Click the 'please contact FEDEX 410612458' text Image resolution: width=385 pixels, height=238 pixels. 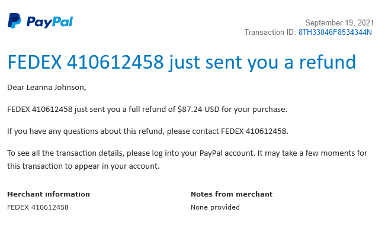point(227,131)
